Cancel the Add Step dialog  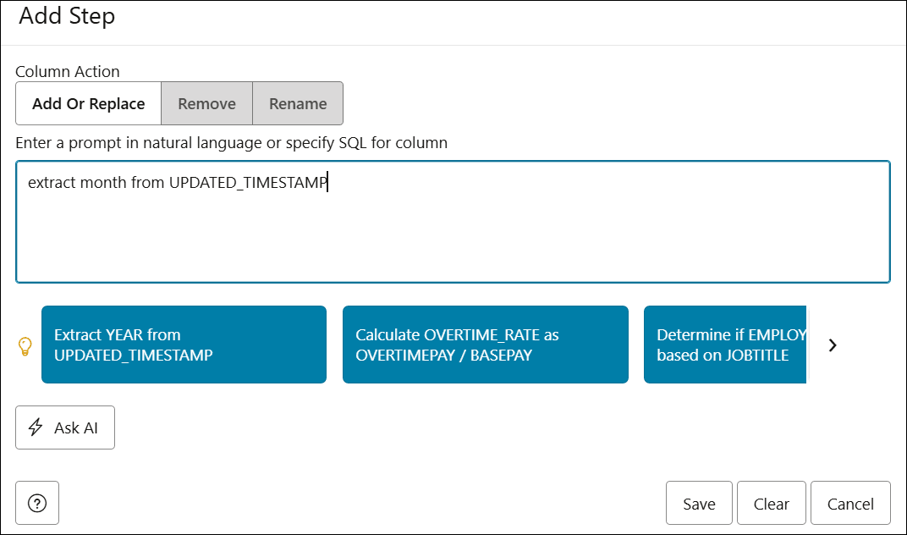point(850,502)
